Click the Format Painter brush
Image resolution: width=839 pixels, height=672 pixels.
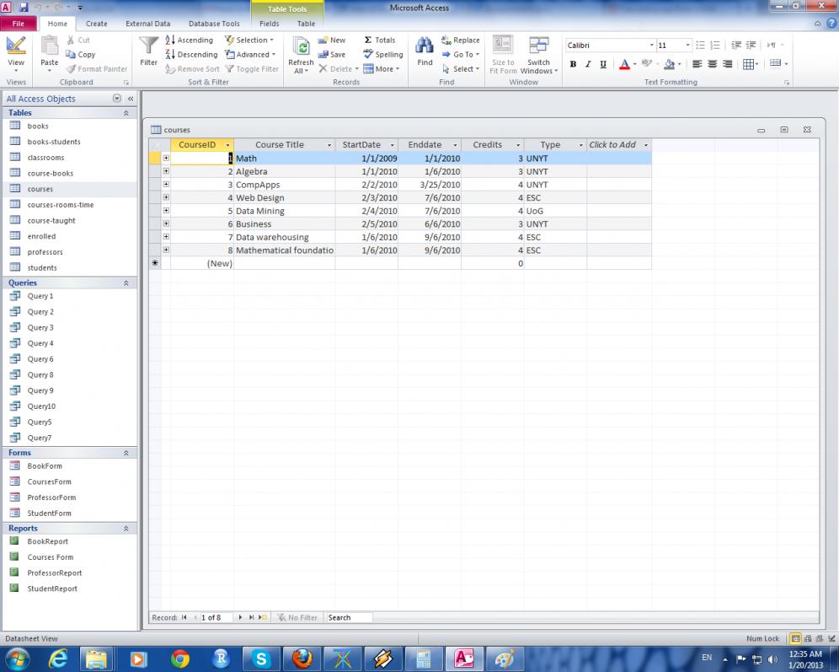(97, 69)
